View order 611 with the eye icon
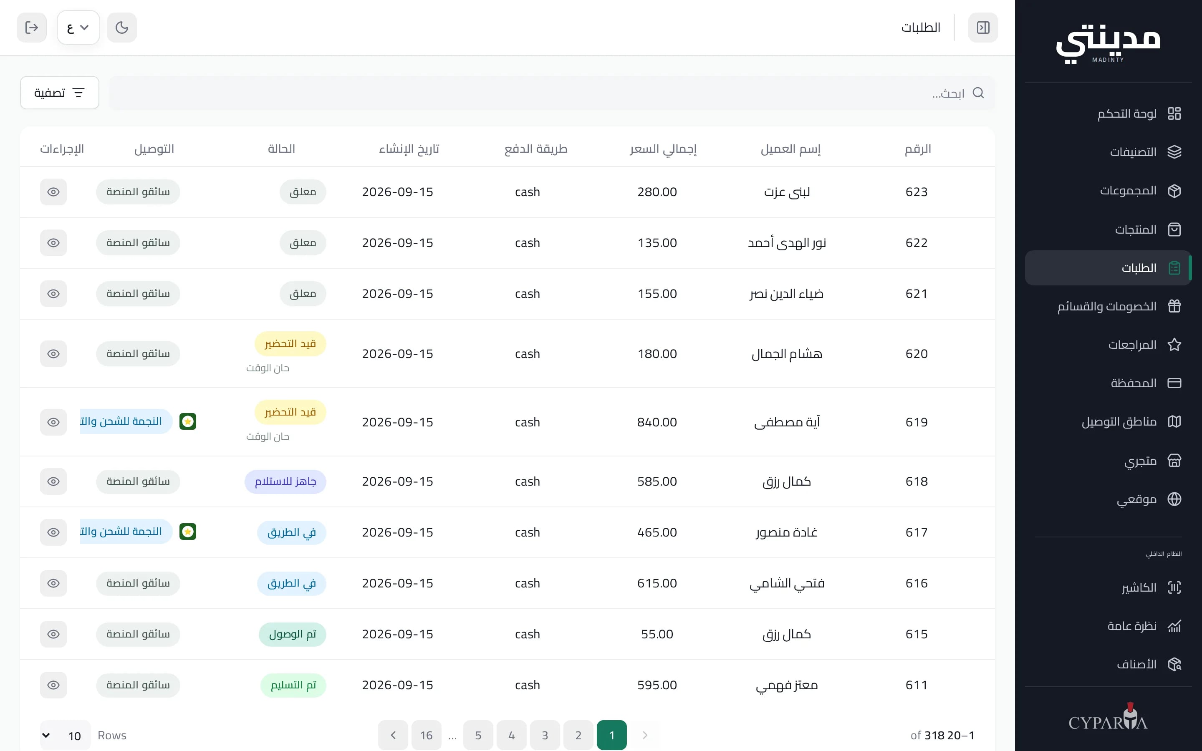 pyautogui.click(x=54, y=685)
